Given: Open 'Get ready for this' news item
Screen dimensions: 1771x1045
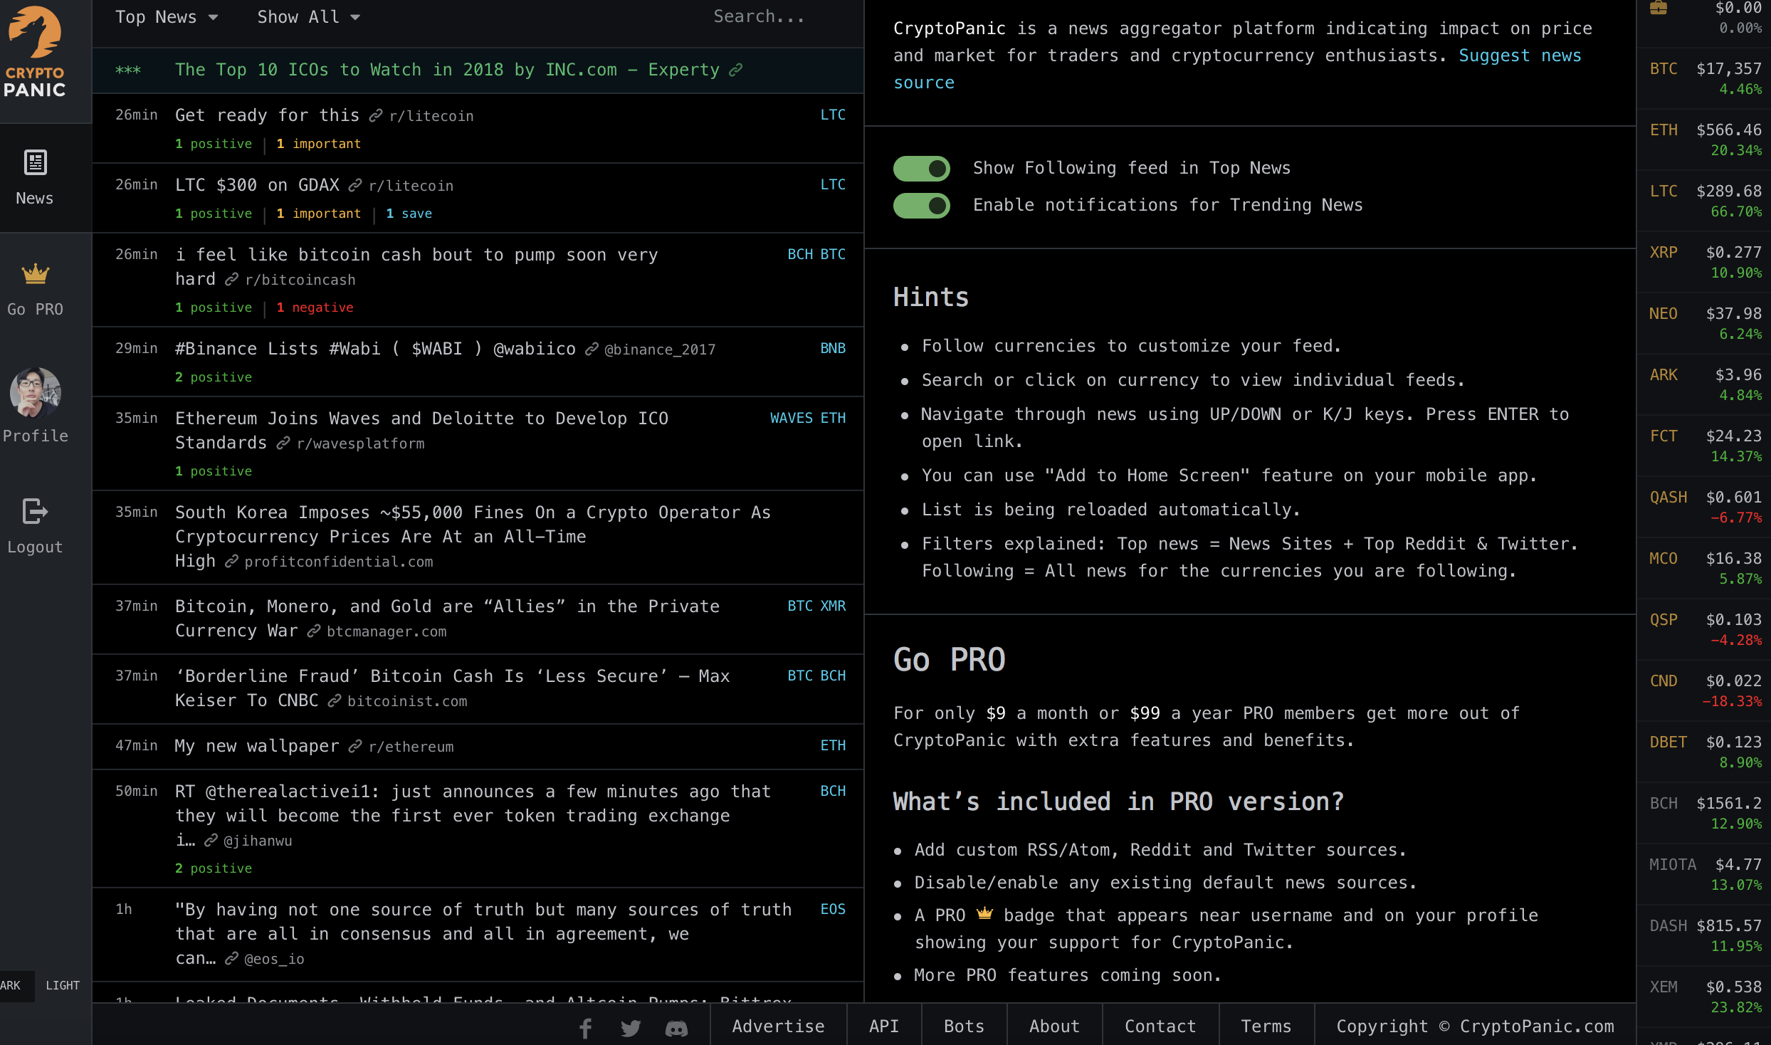Looking at the screenshot, I should (x=267, y=115).
